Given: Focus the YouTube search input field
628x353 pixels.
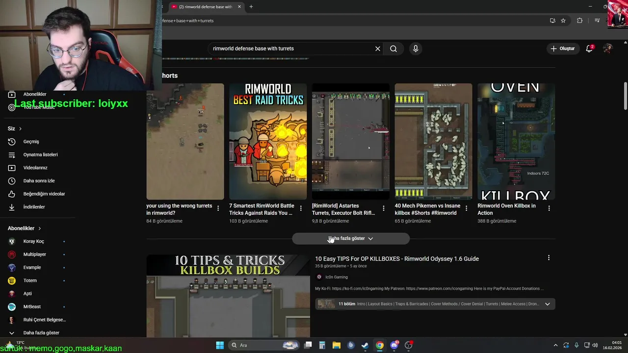Looking at the screenshot, I should point(292,49).
